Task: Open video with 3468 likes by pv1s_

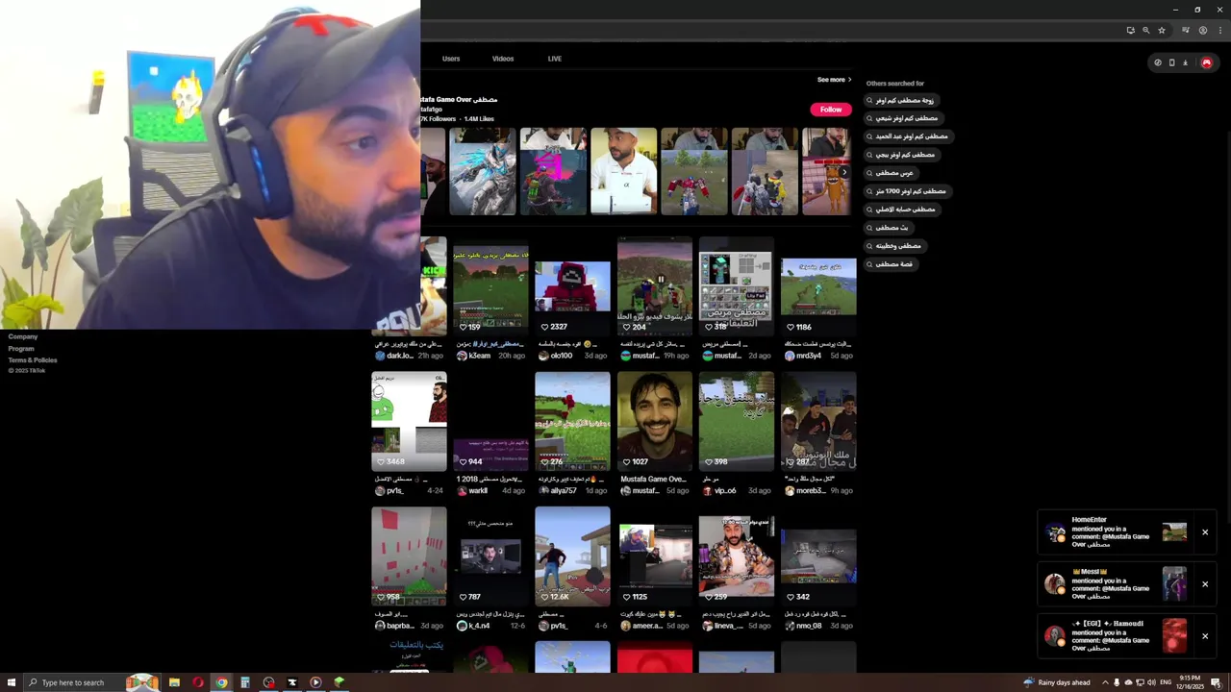Action: (x=409, y=421)
